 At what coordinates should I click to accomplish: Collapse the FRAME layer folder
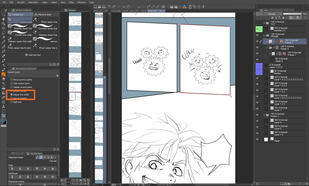coord(264,35)
